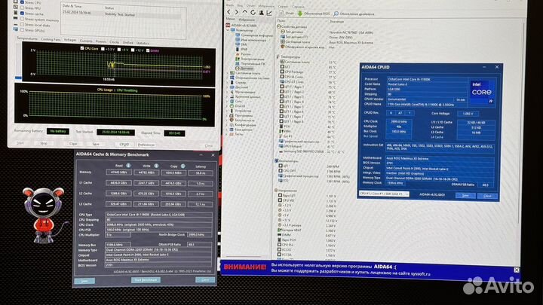Click the Write info icon in benchmark
The height and width of the screenshot is (305, 543).
[x=156, y=166]
